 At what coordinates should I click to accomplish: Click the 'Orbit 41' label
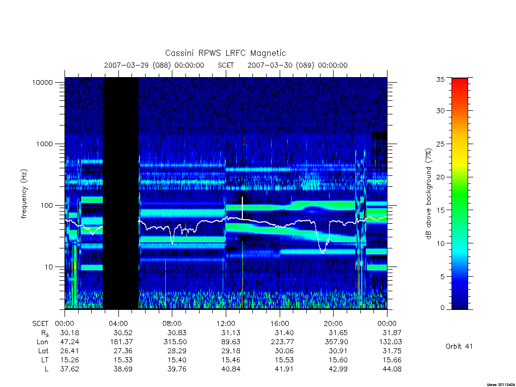click(459, 346)
